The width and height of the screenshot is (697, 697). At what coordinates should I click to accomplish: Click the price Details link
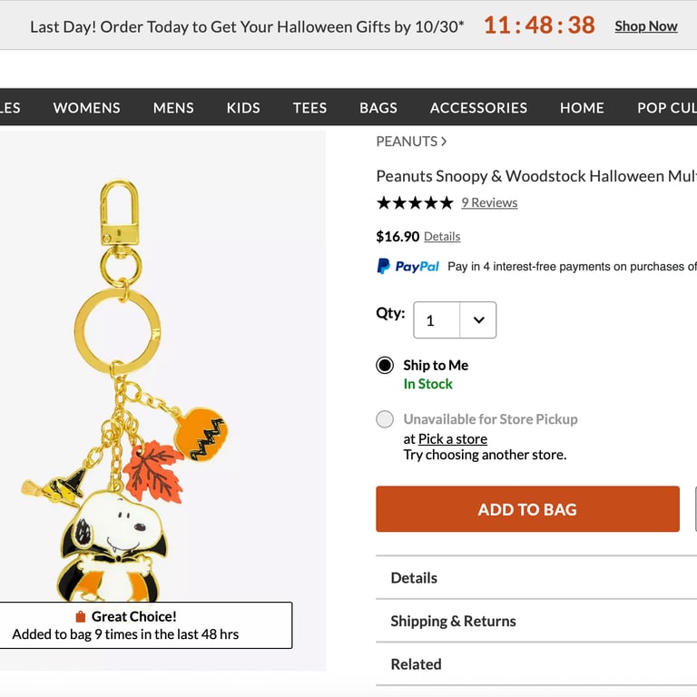coord(442,237)
